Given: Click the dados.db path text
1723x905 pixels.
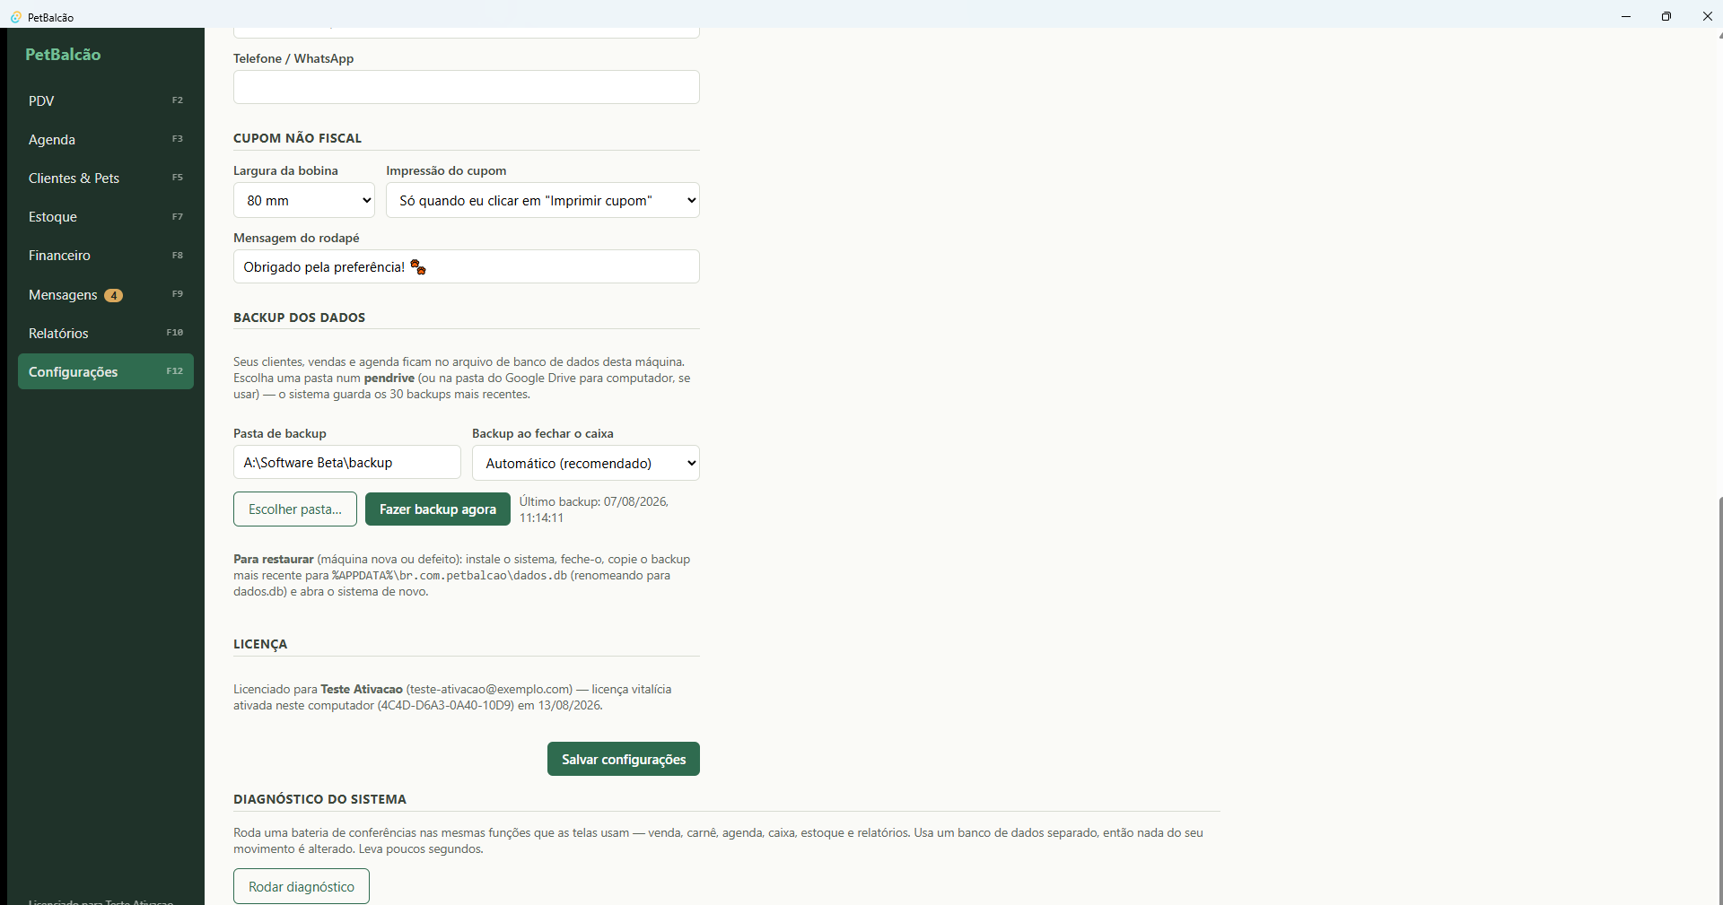Looking at the screenshot, I should coord(450,576).
